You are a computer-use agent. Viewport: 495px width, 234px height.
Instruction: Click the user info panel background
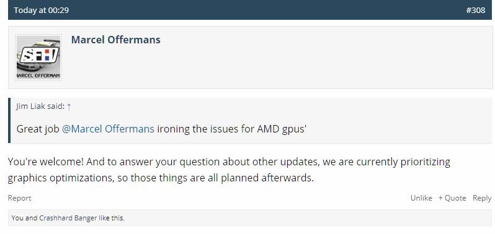tap(250, 58)
